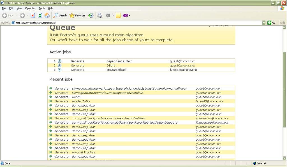Select the text 'src.Szamitasi'
287x167 pixels.
pyautogui.click(x=116, y=70)
